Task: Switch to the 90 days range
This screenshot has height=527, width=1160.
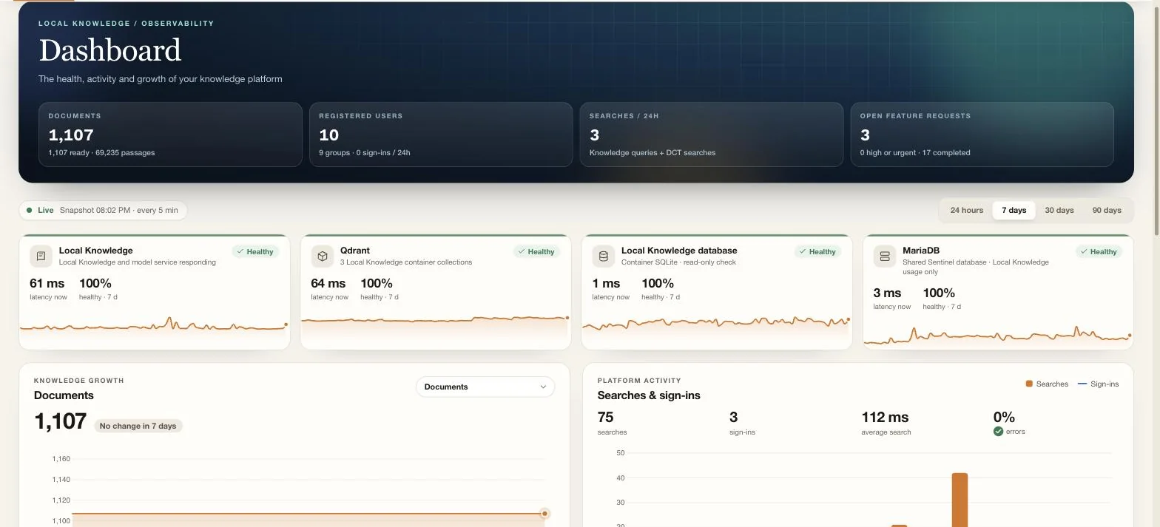Action: point(1107,211)
